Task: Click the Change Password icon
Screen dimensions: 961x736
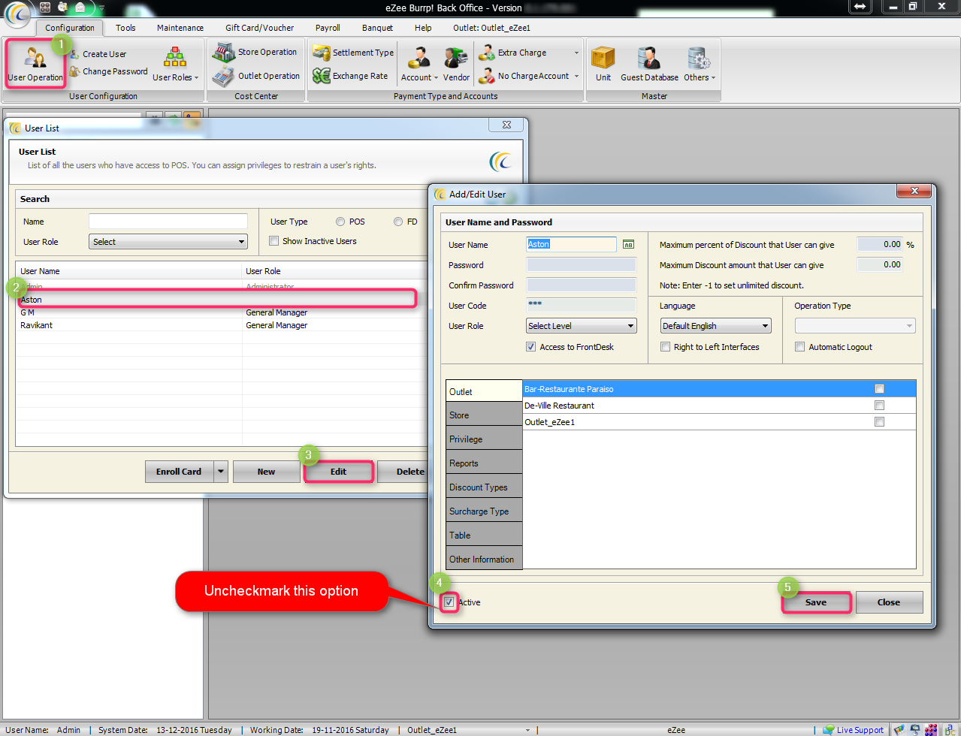Action: point(75,71)
